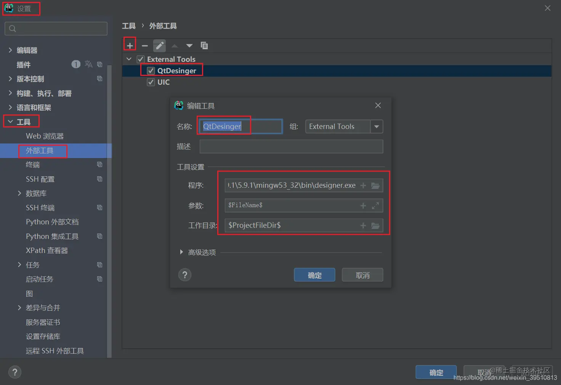This screenshot has height=385, width=561.
Task: Click 确定 in the Settings window
Action: [436, 372]
